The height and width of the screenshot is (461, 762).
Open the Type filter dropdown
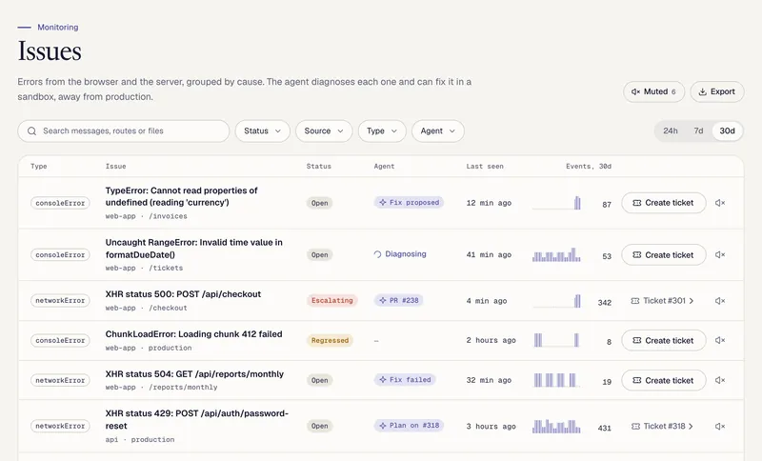click(x=382, y=131)
